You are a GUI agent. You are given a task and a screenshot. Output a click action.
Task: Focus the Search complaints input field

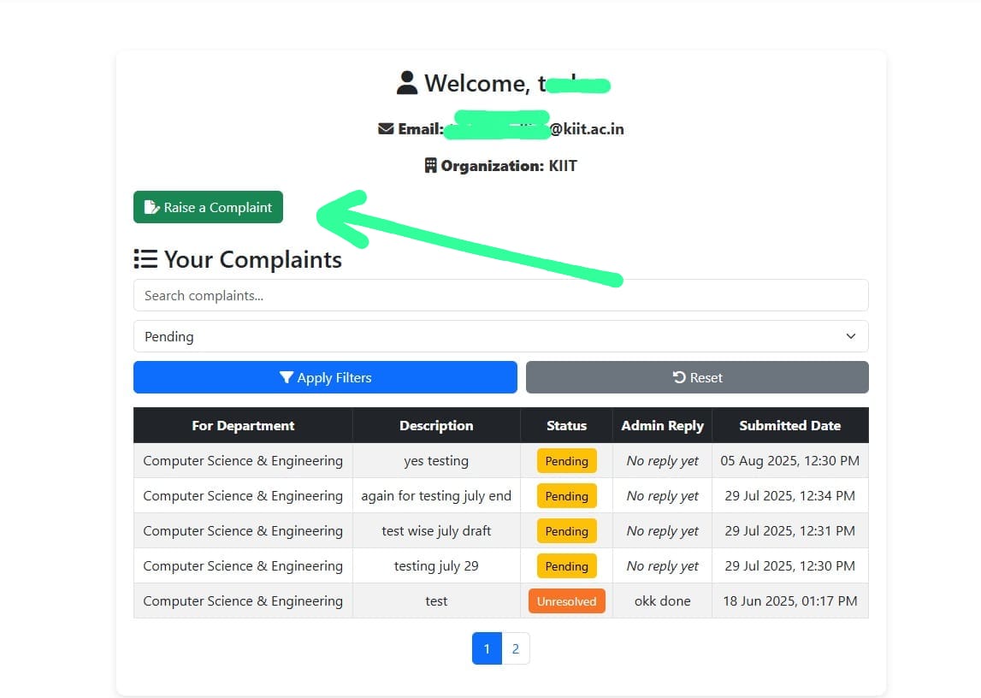(500, 295)
